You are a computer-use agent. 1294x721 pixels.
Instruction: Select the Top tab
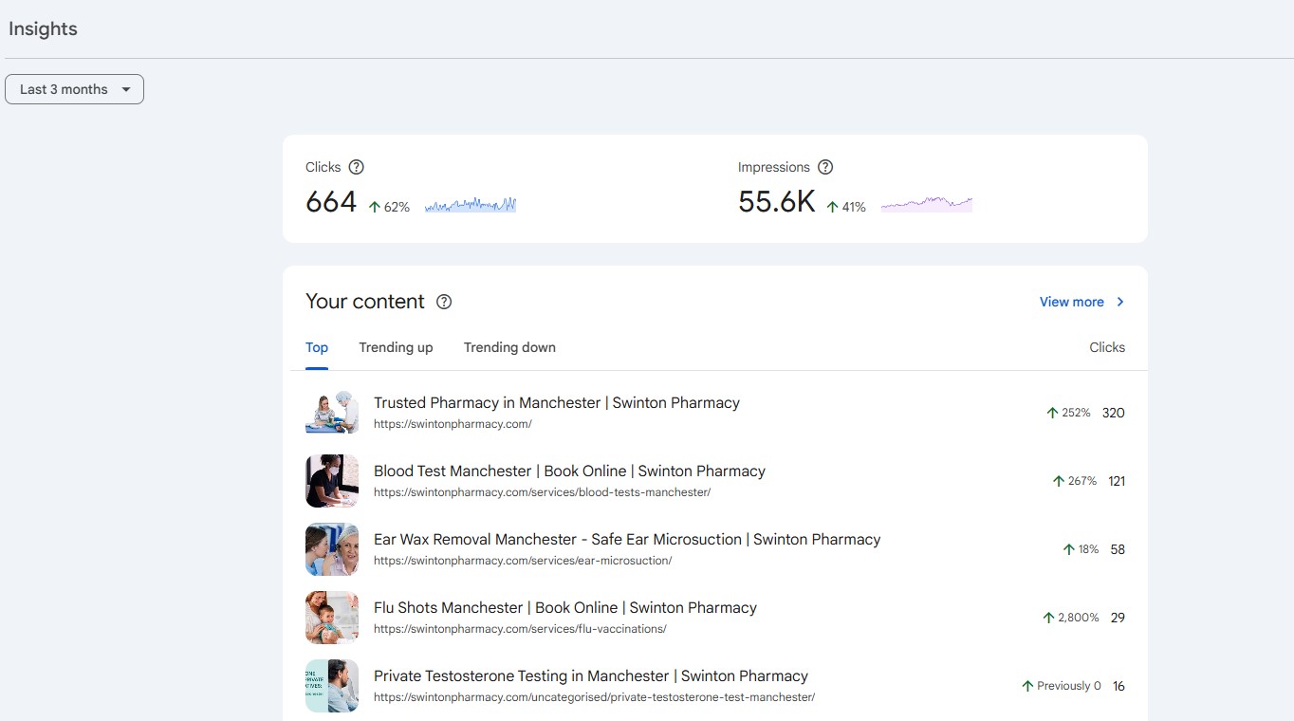click(317, 347)
